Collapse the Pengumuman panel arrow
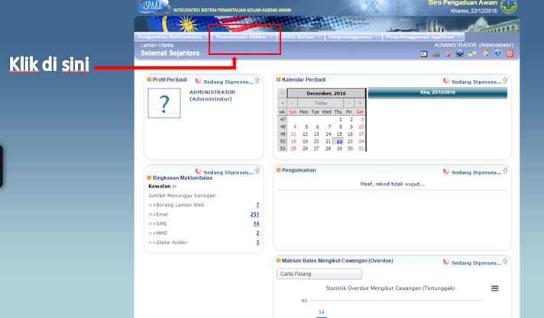Image resolution: width=544 pixels, height=318 pixels. tap(505, 171)
